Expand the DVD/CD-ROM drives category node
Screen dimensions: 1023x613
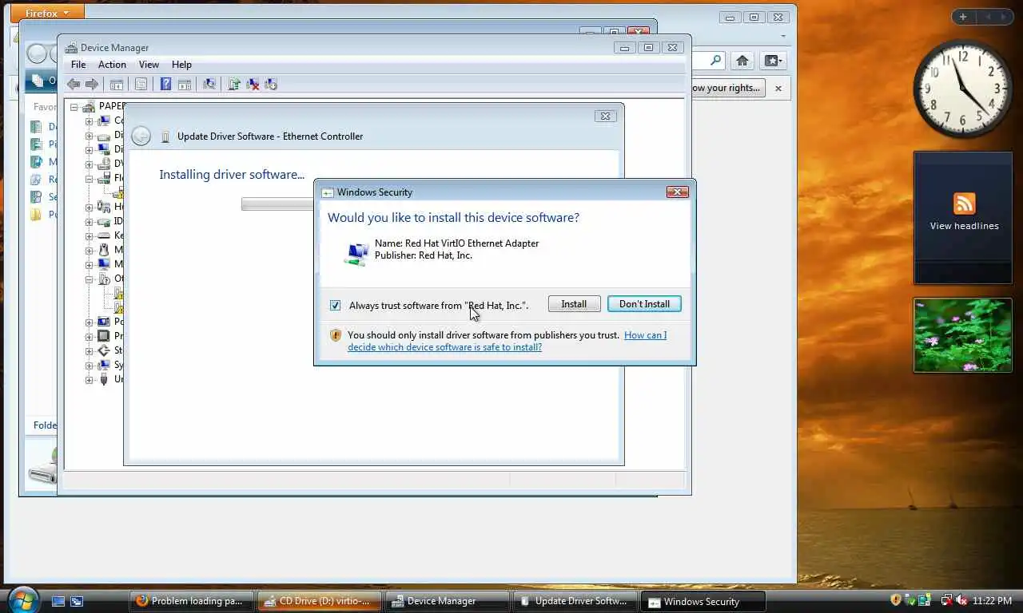point(89,164)
